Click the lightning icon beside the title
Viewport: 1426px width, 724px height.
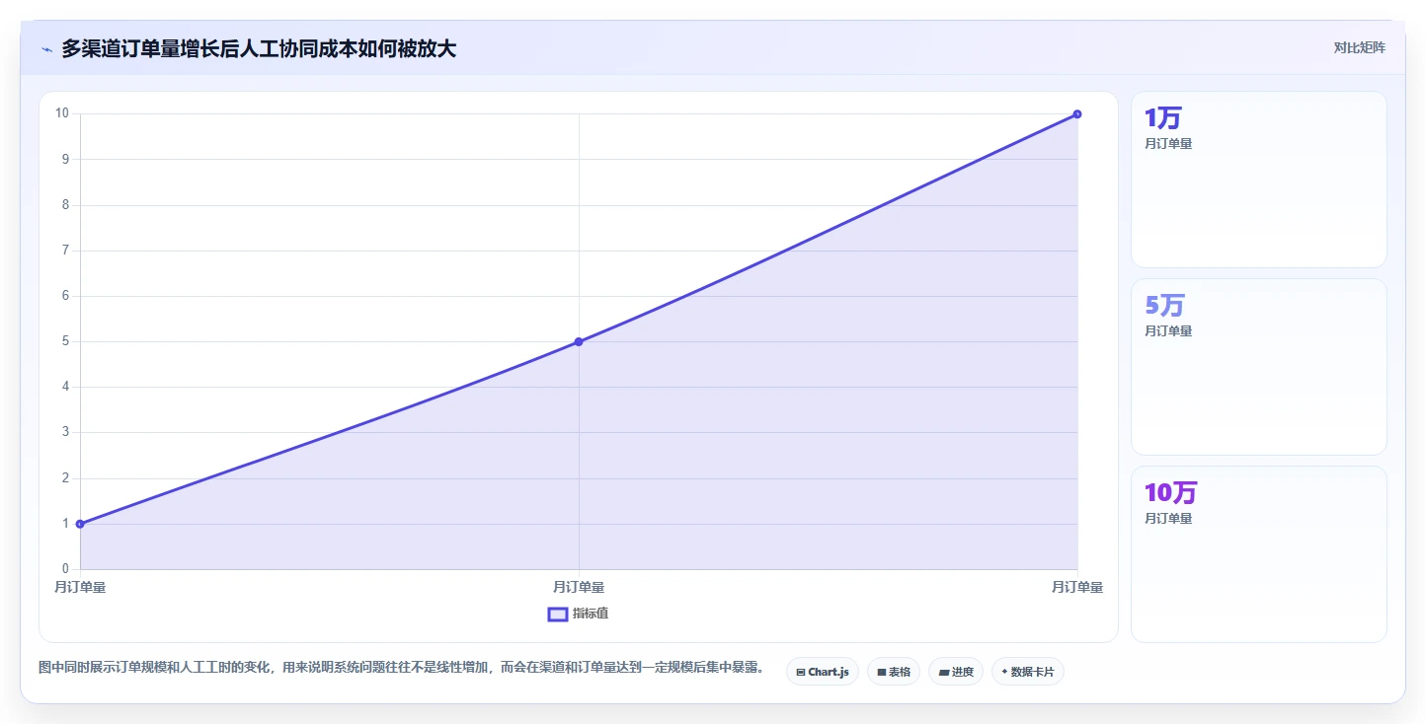point(46,48)
